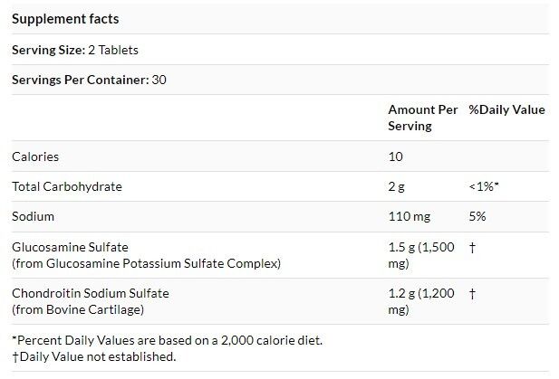The height and width of the screenshot is (379, 559).
Task: Click the Calories amount value 10
Action: point(396,156)
